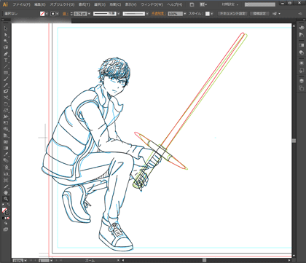
Task: Open the ファイル(F) menu
Action: 22,4
